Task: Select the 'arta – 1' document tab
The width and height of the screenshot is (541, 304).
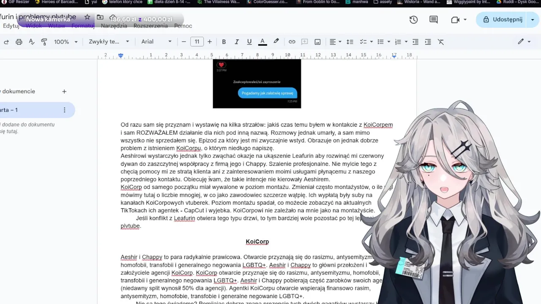Action: click(x=37, y=110)
